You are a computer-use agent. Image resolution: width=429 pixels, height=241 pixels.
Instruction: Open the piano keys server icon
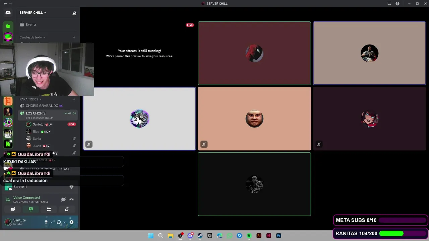coord(8,133)
